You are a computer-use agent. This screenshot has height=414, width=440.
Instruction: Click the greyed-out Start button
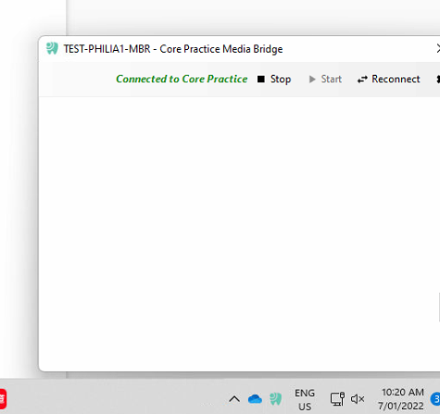(x=325, y=79)
